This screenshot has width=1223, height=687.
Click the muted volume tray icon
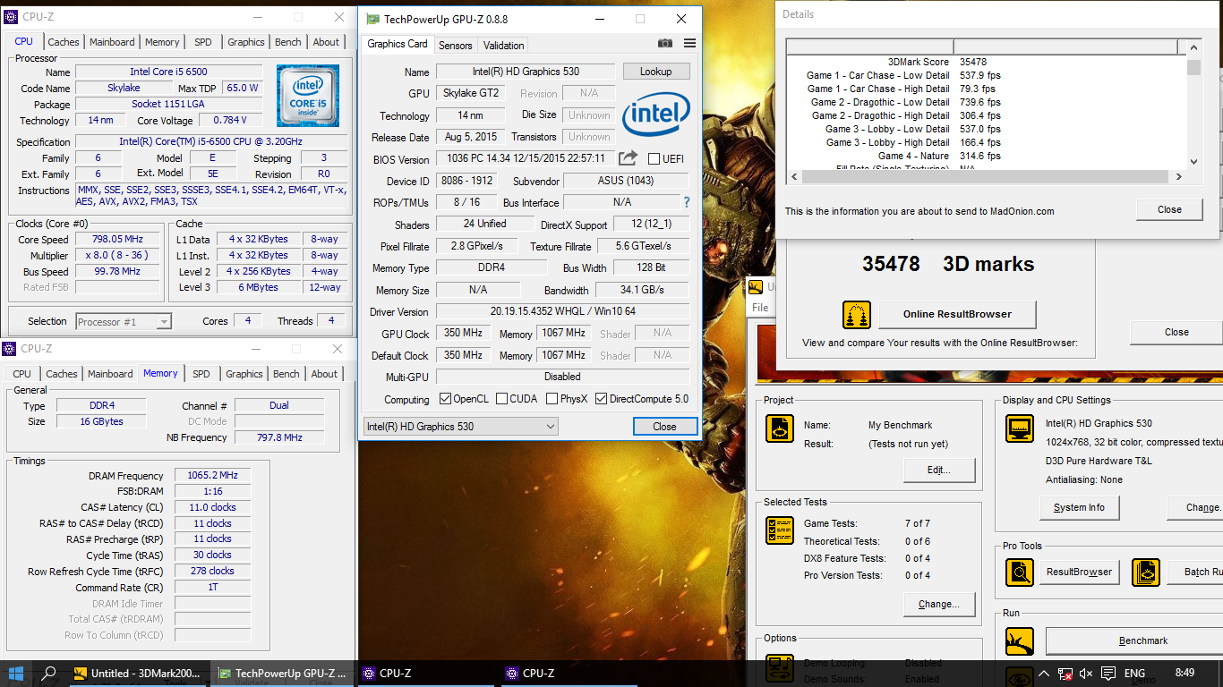click(1086, 674)
